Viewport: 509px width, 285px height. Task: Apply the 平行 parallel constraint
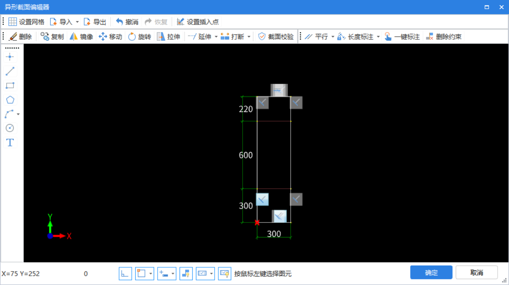316,37
